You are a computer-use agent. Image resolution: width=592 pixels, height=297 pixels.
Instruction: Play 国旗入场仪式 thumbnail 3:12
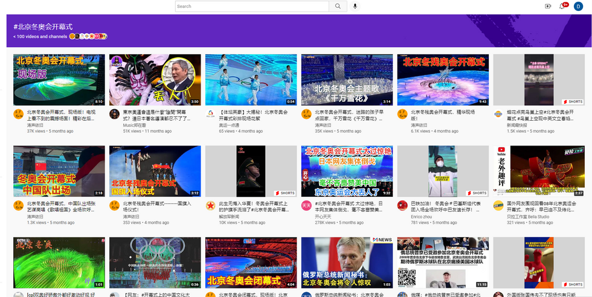[x=155, y=171]
